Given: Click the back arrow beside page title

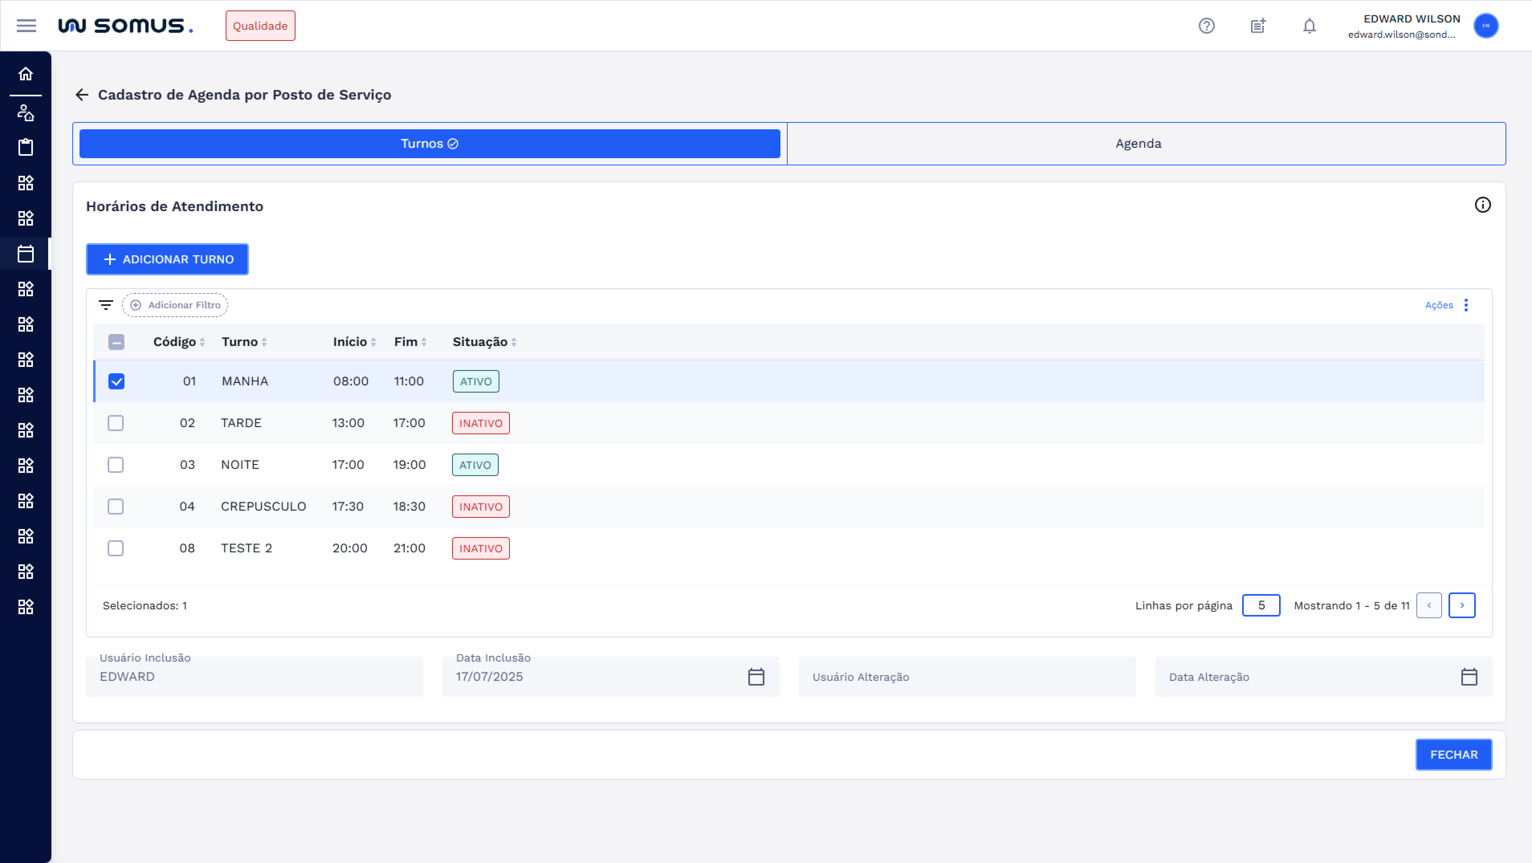Looking at the screenshot, I should pos(82,95).
